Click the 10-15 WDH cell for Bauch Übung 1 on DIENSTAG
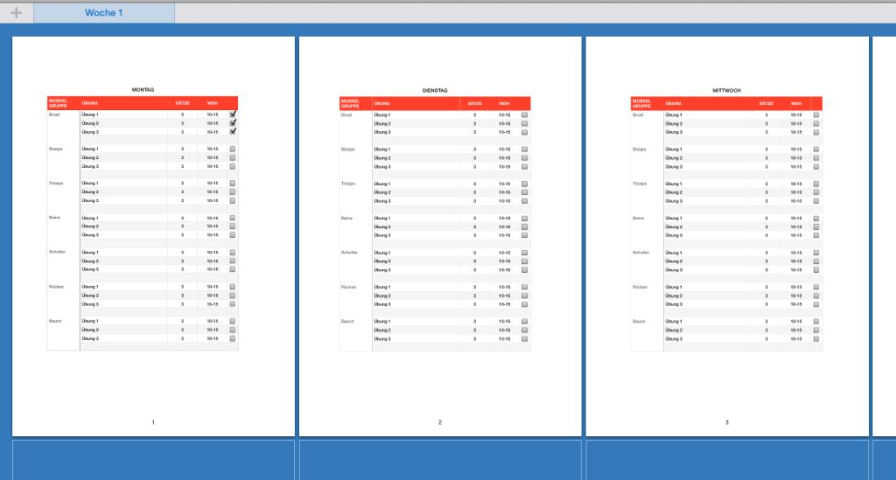This screenshot has height=480, width=896. click(503, 321)
